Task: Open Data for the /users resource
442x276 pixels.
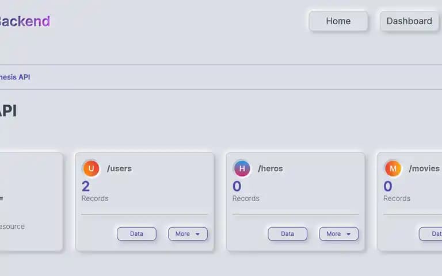Action: click(136, 234)
